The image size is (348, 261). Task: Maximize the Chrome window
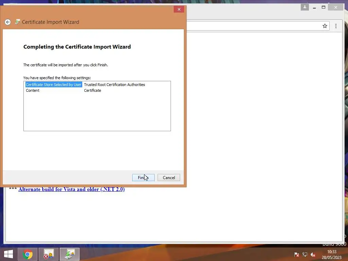(x=324, y=7)
